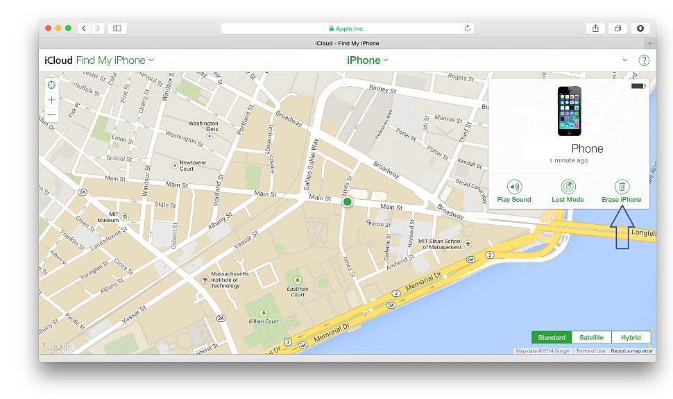Zoom in with the plus map button
The image size is (673, 399).
(51, 100)
